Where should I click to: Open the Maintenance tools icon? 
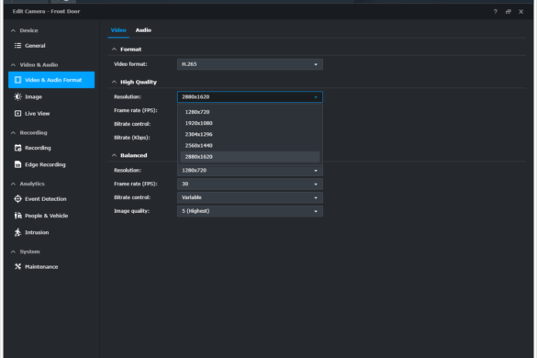coord(17,266)
